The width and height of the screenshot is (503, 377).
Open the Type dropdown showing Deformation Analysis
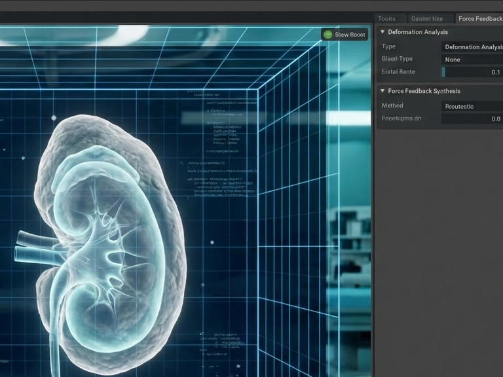click(472, 46)
